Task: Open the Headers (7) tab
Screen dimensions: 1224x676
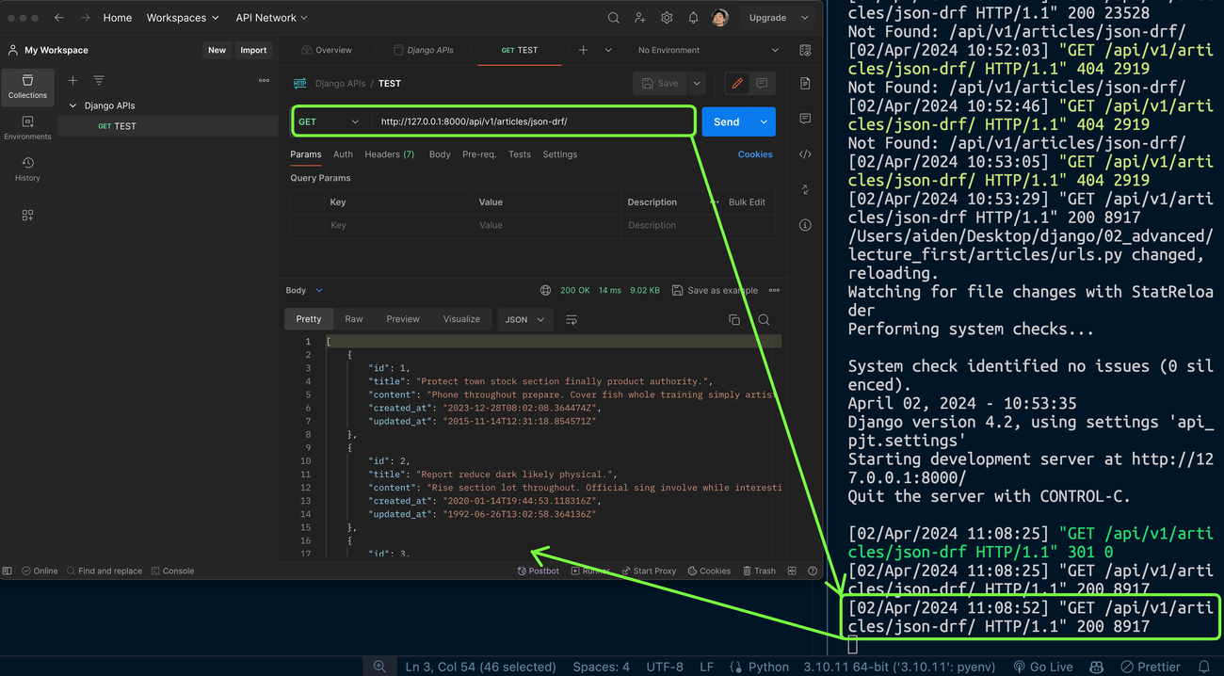Action: 389,154
